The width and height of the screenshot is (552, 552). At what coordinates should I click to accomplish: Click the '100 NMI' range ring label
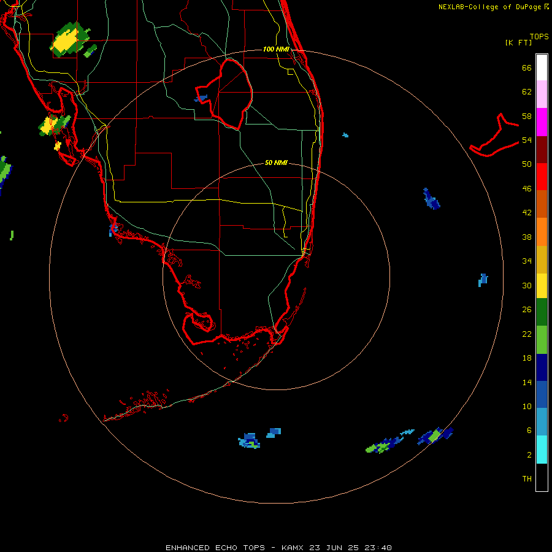(276, 49)
